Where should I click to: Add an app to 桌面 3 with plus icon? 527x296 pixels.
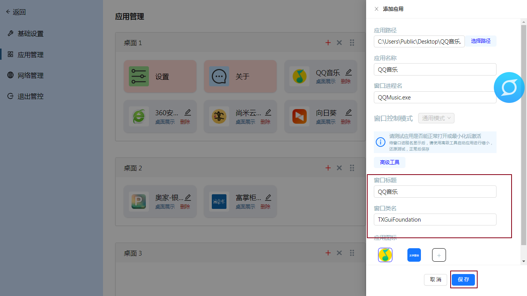328,253
